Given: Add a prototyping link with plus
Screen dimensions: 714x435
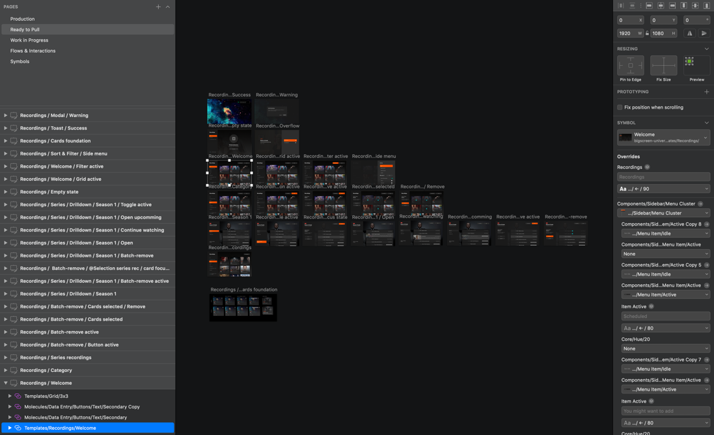Looking at the screenshot, I should tap(707, 92).
